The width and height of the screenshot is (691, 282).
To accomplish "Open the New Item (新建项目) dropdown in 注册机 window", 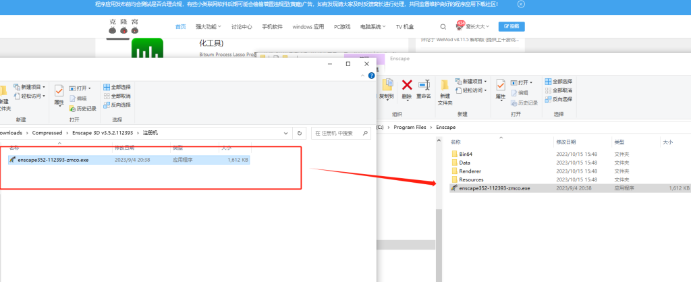I will pyautogui.click(x=30, y=87).
